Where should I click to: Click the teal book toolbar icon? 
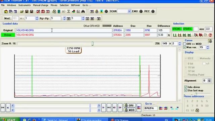click(x=59, y=11)
